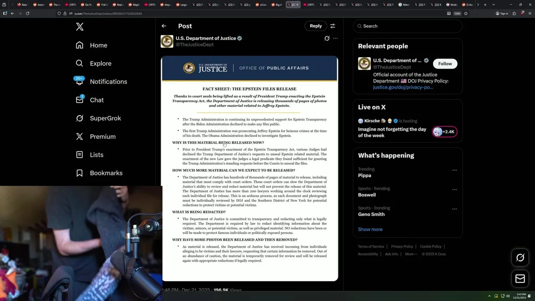535x301 pixels.
Task: Switch to the Nvidia tab
Action: (x=451, y=5)
